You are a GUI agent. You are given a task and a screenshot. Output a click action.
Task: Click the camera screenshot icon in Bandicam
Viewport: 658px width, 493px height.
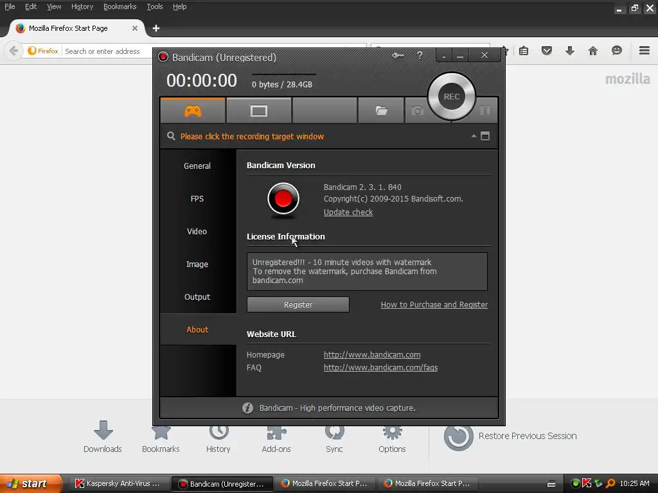(417, 110)
